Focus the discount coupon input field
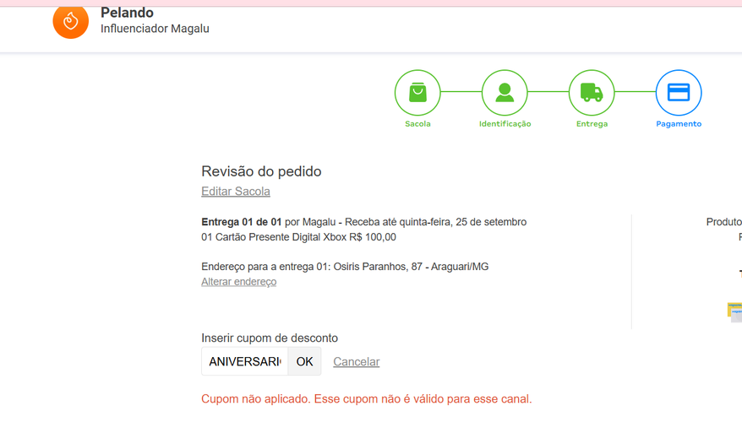742x422 pixels. click(x=244, y=361)
